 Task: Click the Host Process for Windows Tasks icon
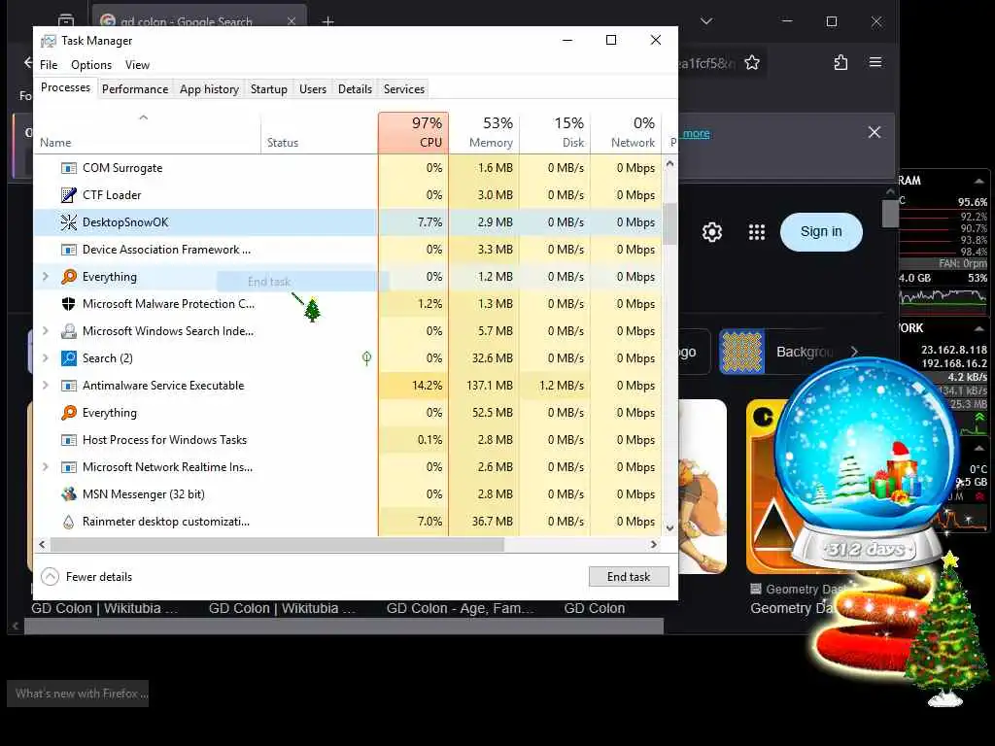click(69, 440)
